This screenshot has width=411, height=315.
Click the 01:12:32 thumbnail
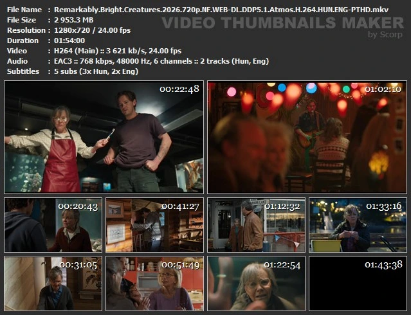[257, 225]
